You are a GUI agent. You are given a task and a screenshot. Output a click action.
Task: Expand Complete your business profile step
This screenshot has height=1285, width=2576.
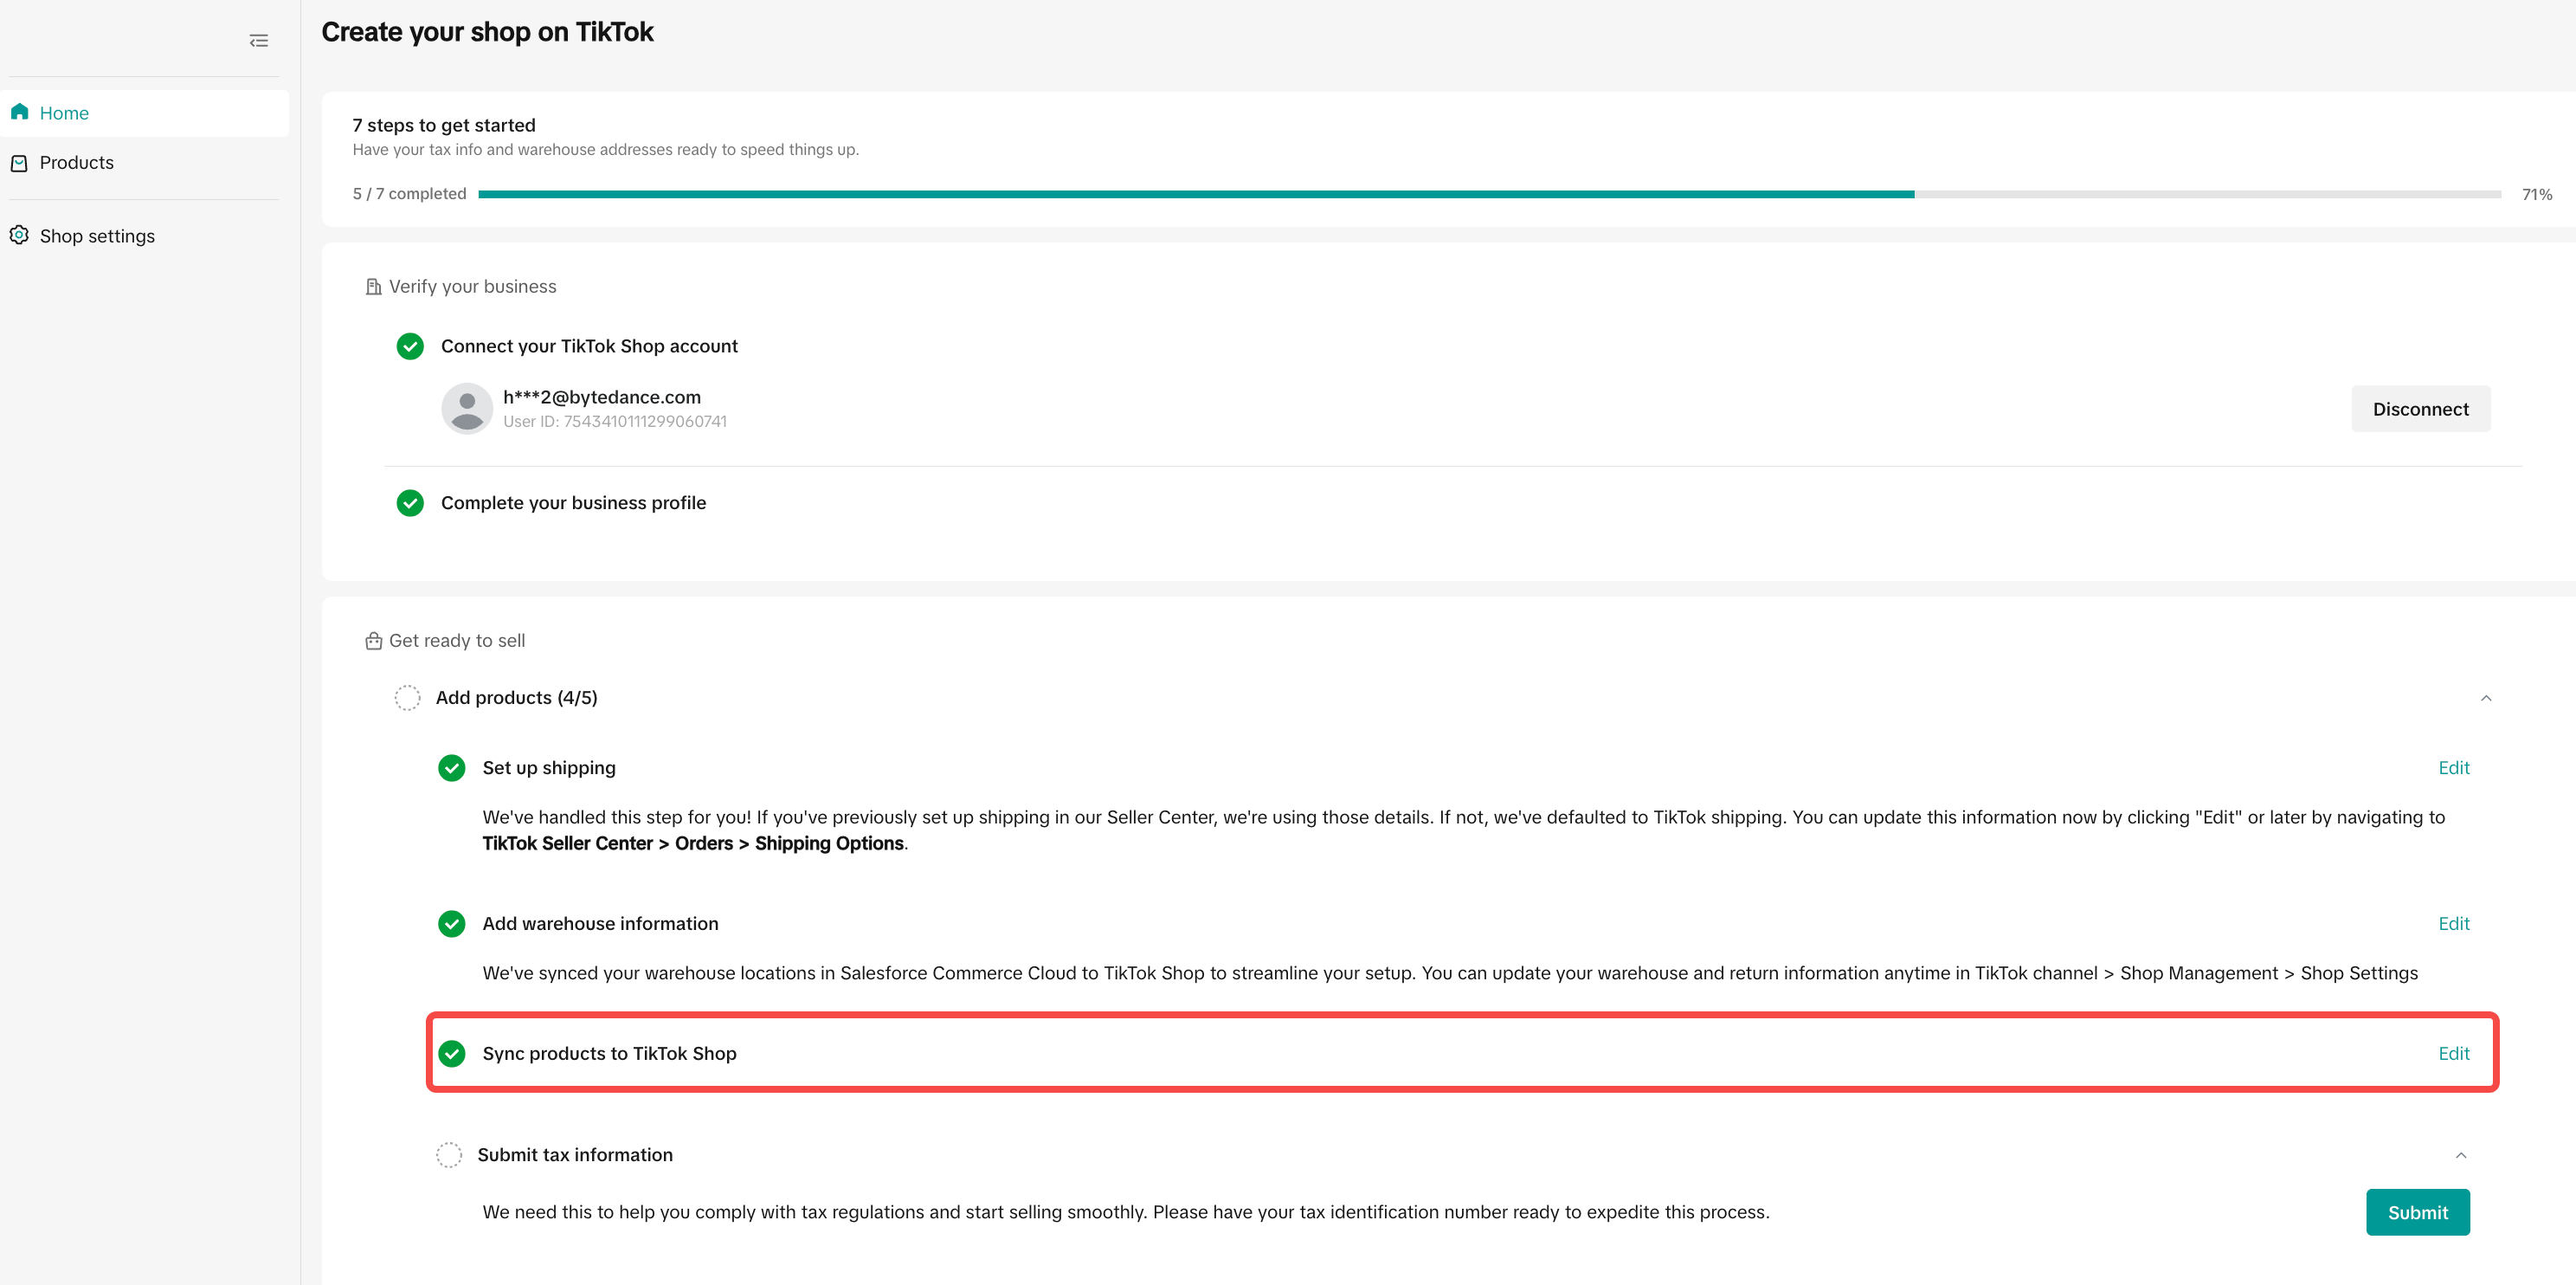click(573, 503)
